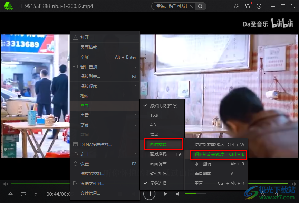The width and height of the screenshot is (299, 203).
Task: Adjust the green volume slider
Action: click(x=196, y=194)
